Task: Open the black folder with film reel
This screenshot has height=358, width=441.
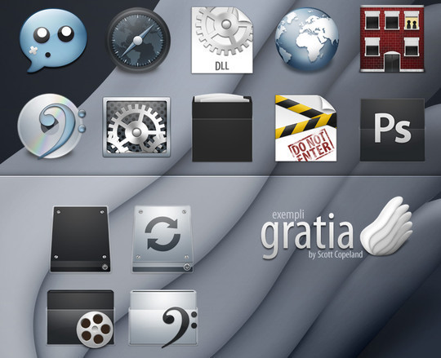Action: [81, 318]
